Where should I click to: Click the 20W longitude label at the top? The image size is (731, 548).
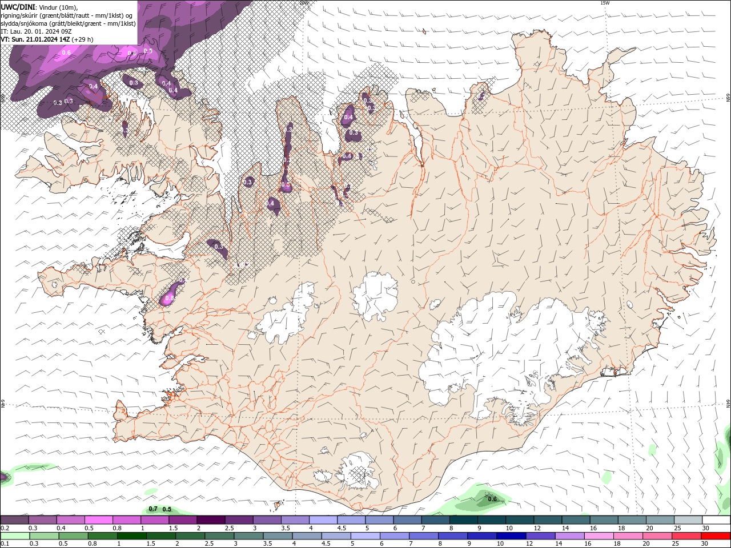click(304, 3)
